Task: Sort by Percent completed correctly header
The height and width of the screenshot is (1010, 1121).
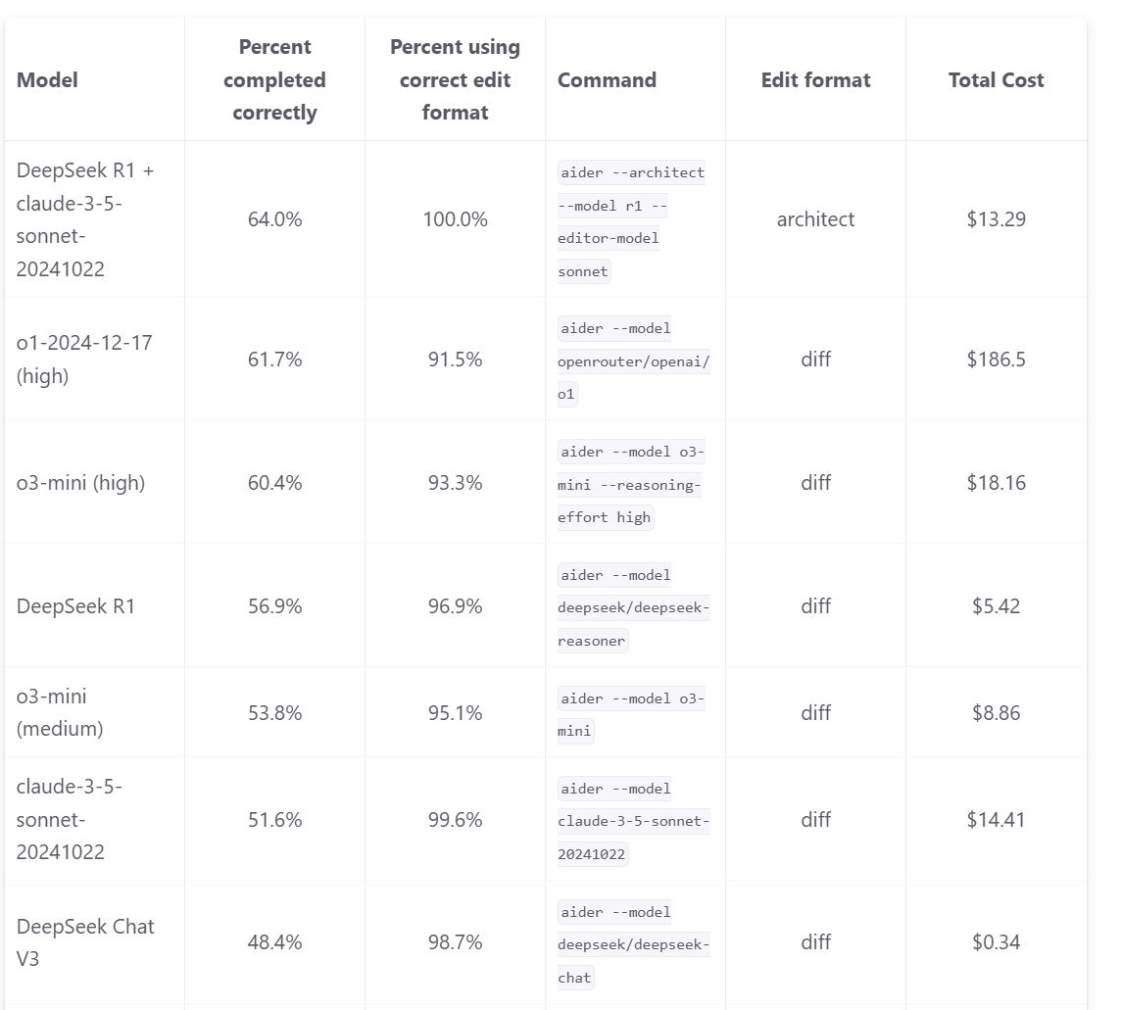Action: (274, 79)
